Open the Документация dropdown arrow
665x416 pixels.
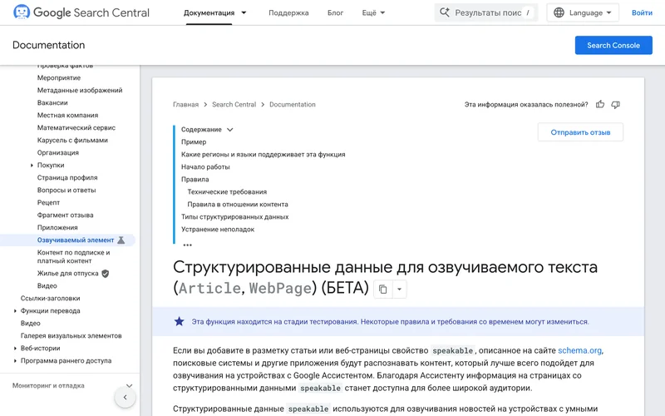click(x=244, y=12)
